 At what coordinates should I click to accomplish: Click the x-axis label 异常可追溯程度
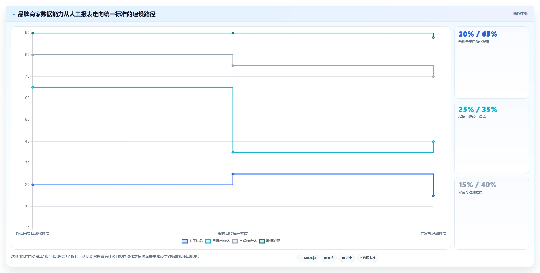[433, 233]
